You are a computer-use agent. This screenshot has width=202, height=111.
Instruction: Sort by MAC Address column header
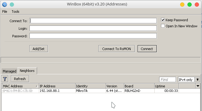click(20, 86)
